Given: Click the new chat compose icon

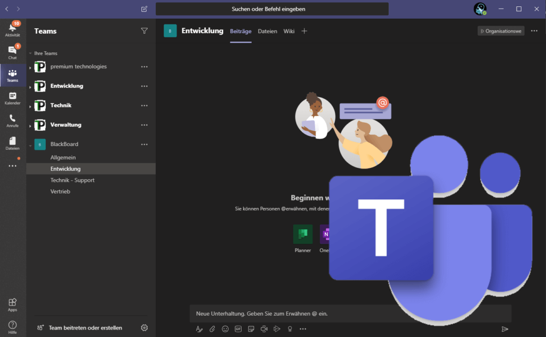Looking at the screenshot, I should [144, 9].
